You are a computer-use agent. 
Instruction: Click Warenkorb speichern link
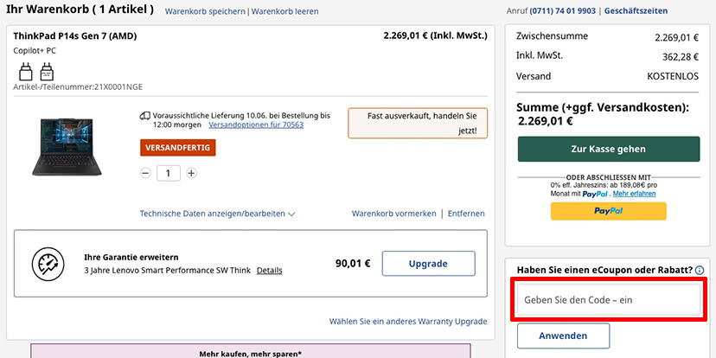205,11
